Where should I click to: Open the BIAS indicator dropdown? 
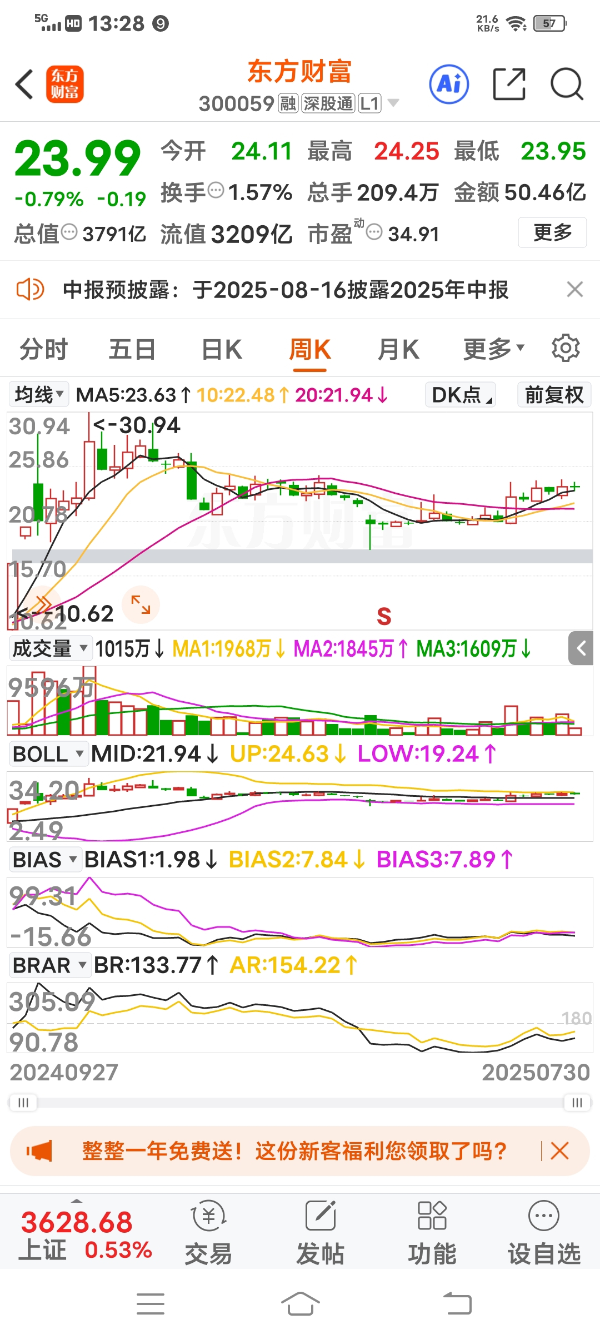pyautogui.click(x=44, y=860)
